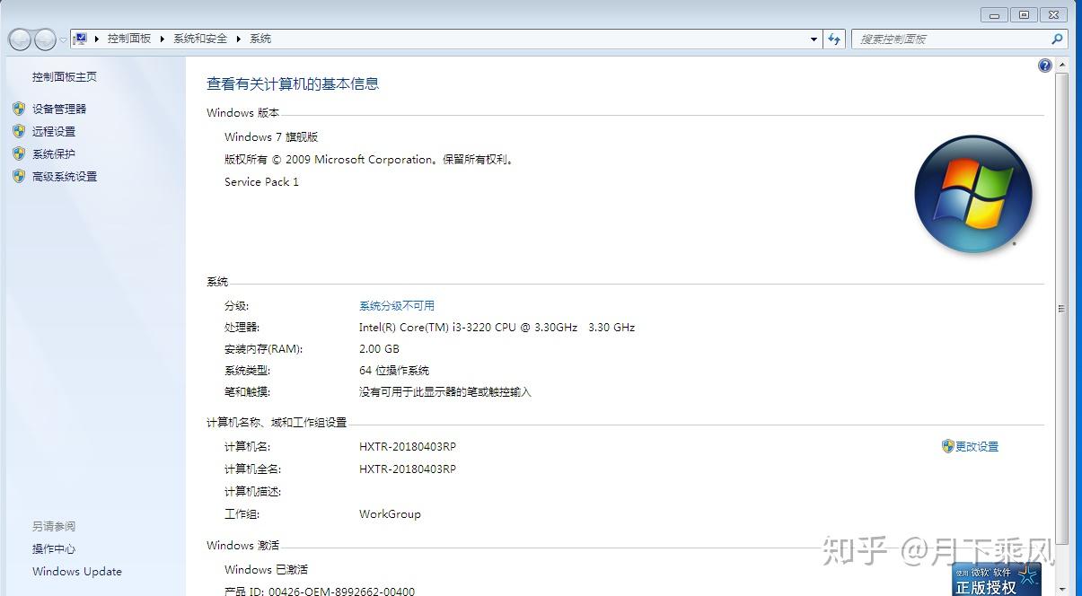The width and height of the screenshot is (1082, 596).
Task: Click the shield icon next to 设备管理器
Action: [21, 109]
